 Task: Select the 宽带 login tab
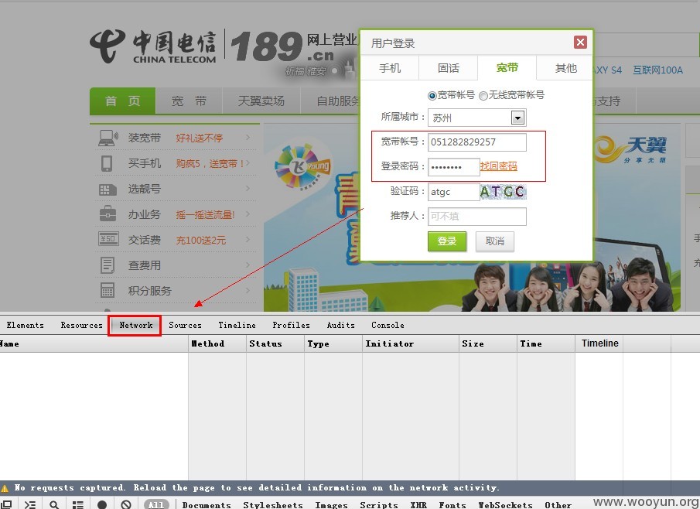pos(507,68)
